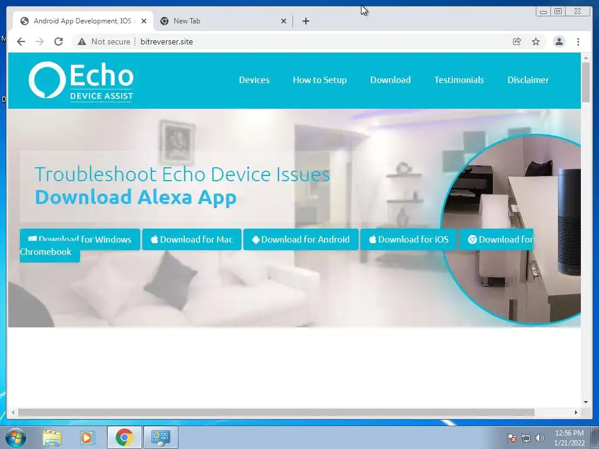The height and width of the screenshot is (449, 599).
Task: Open the Testimonials nav link
Action: point(459,80)
